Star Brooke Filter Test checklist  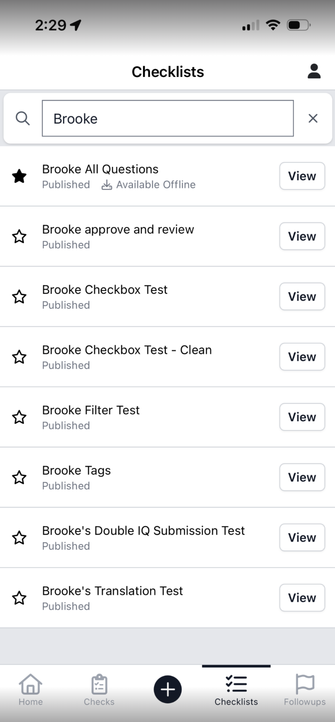point(19,417)
